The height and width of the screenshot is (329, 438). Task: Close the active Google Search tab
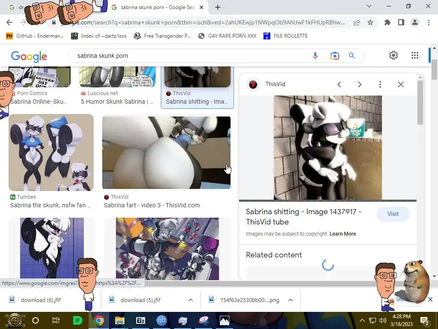[201, 7]
